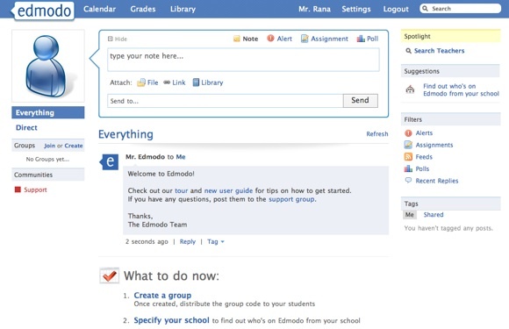Filter feed by Alerts
The width and height of the screenshot is (509, 329).
point(424,133)
